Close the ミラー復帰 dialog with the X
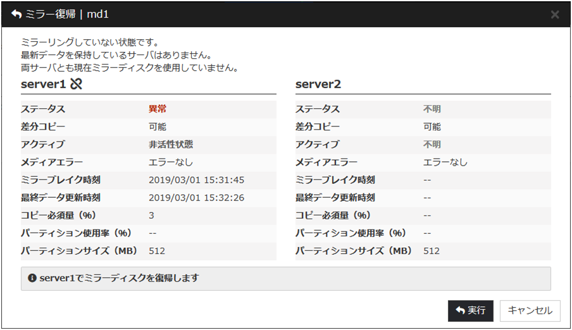The width and height of the screenshot is (572, 330). point(554,14)
